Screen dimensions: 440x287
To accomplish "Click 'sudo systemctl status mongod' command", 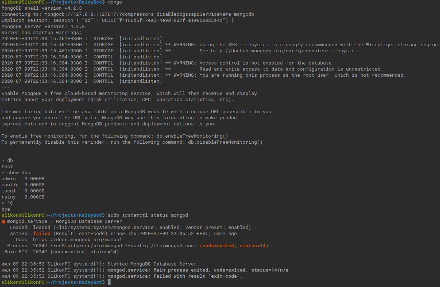I will (x=148, y=215).
